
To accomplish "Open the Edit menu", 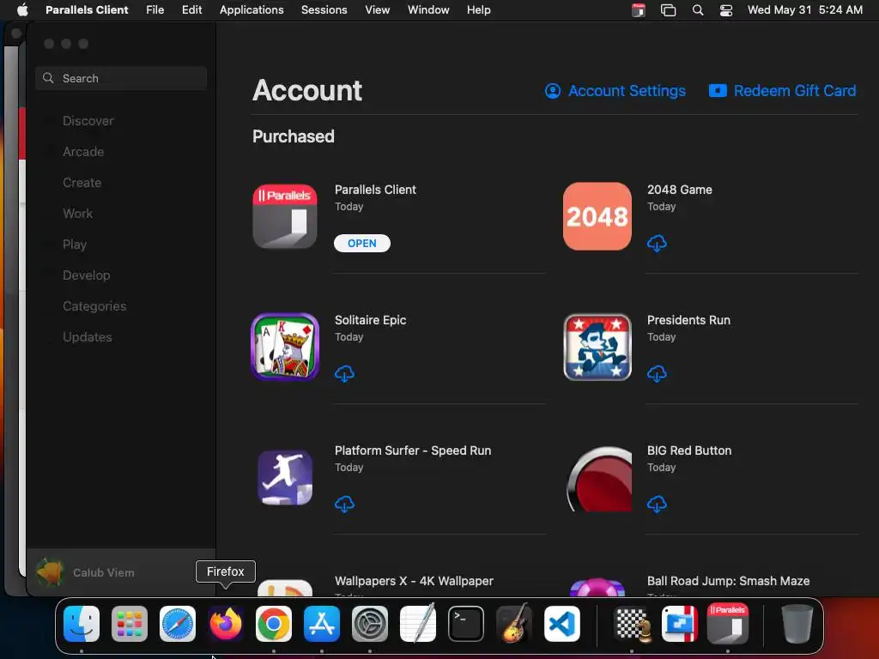I will (x=191, y=10).
